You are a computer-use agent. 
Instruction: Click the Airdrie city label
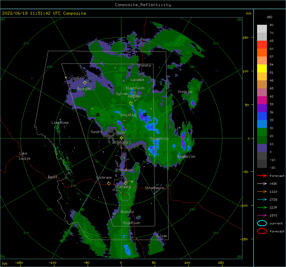tap(125, 170)
